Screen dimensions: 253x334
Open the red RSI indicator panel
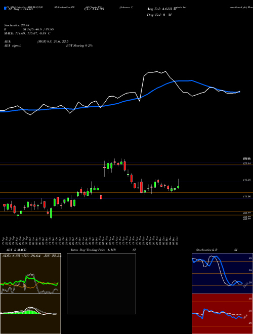tap(222, 314)
